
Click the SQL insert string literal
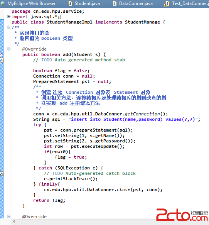(133, 119)
